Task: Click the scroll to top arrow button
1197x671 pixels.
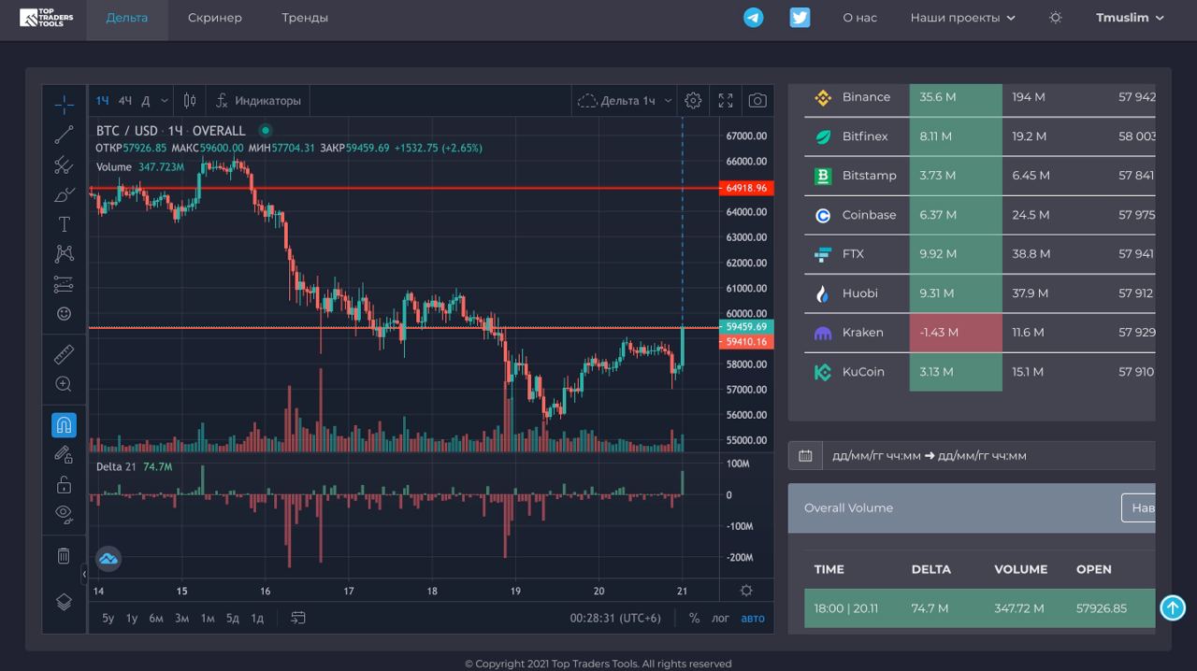Action: pyautogui.click(x=1173, y=607)
